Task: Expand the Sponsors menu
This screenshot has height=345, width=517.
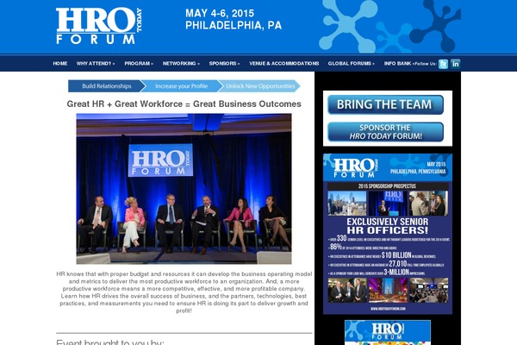Action: tap(224, 63)
